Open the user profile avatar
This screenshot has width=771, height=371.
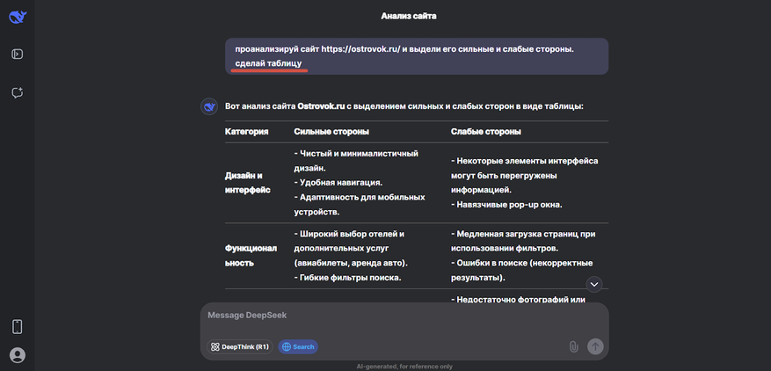17,355
